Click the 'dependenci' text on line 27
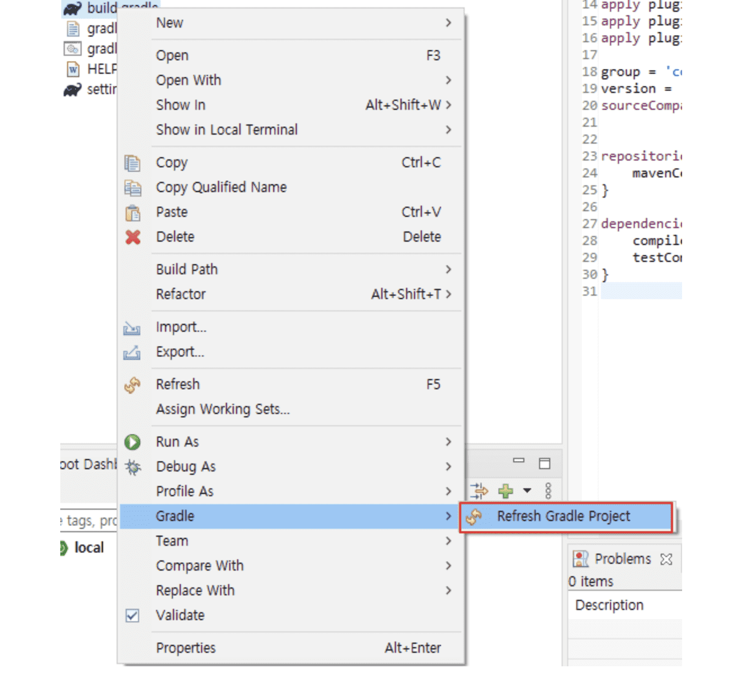This screenshot has width=748, height=677. [642, 224]
